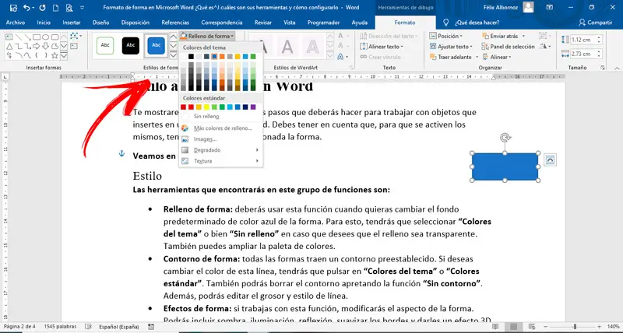Click the Enviar atrás button

coord(503,36)
